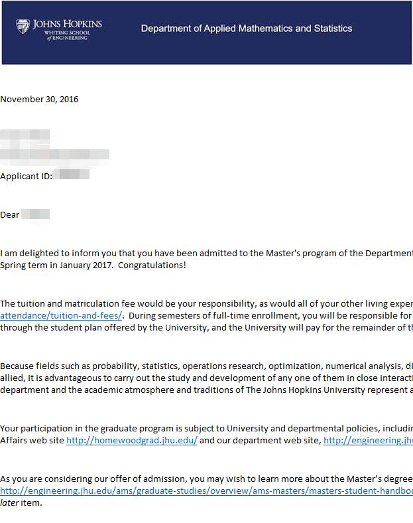The width and height of the screenshot is (413, 523).
Task: Click the blurred name after Dear
Action: point(35,214)
